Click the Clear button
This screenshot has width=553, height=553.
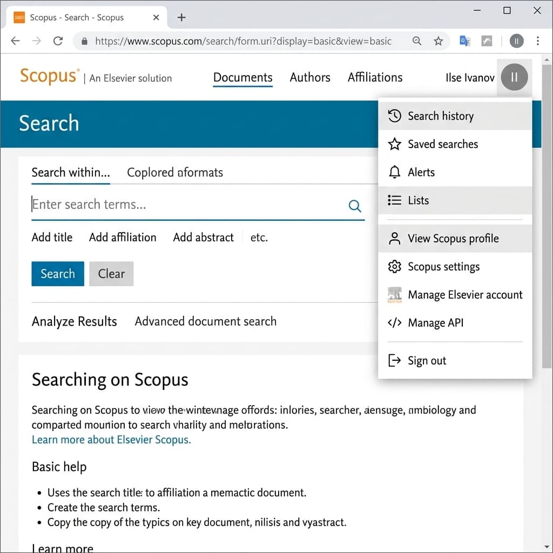(x=111, y=274)
